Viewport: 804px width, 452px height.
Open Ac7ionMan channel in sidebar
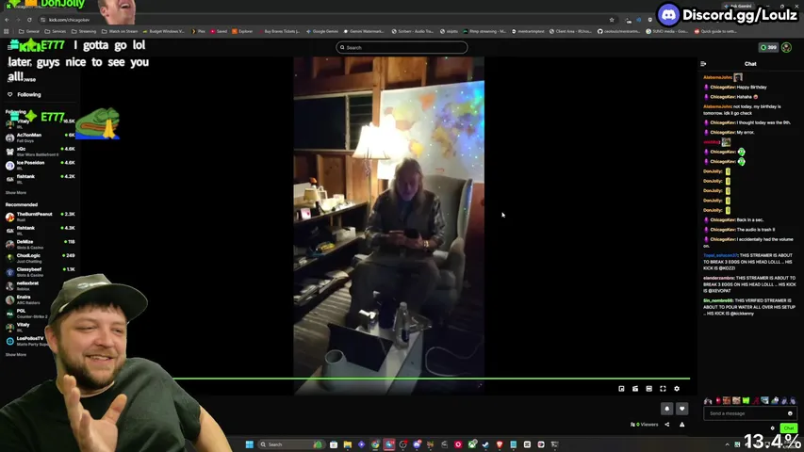[x=40, y=137]
